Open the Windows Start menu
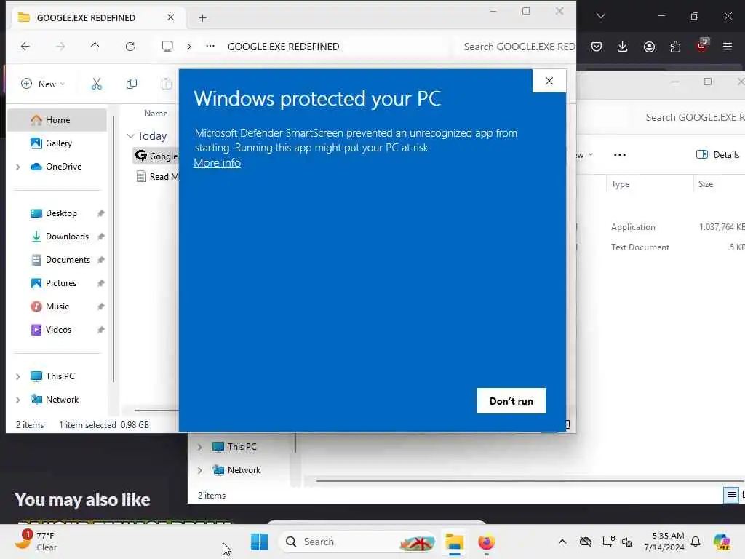745x559 pixels. click(x=260, y=542)
